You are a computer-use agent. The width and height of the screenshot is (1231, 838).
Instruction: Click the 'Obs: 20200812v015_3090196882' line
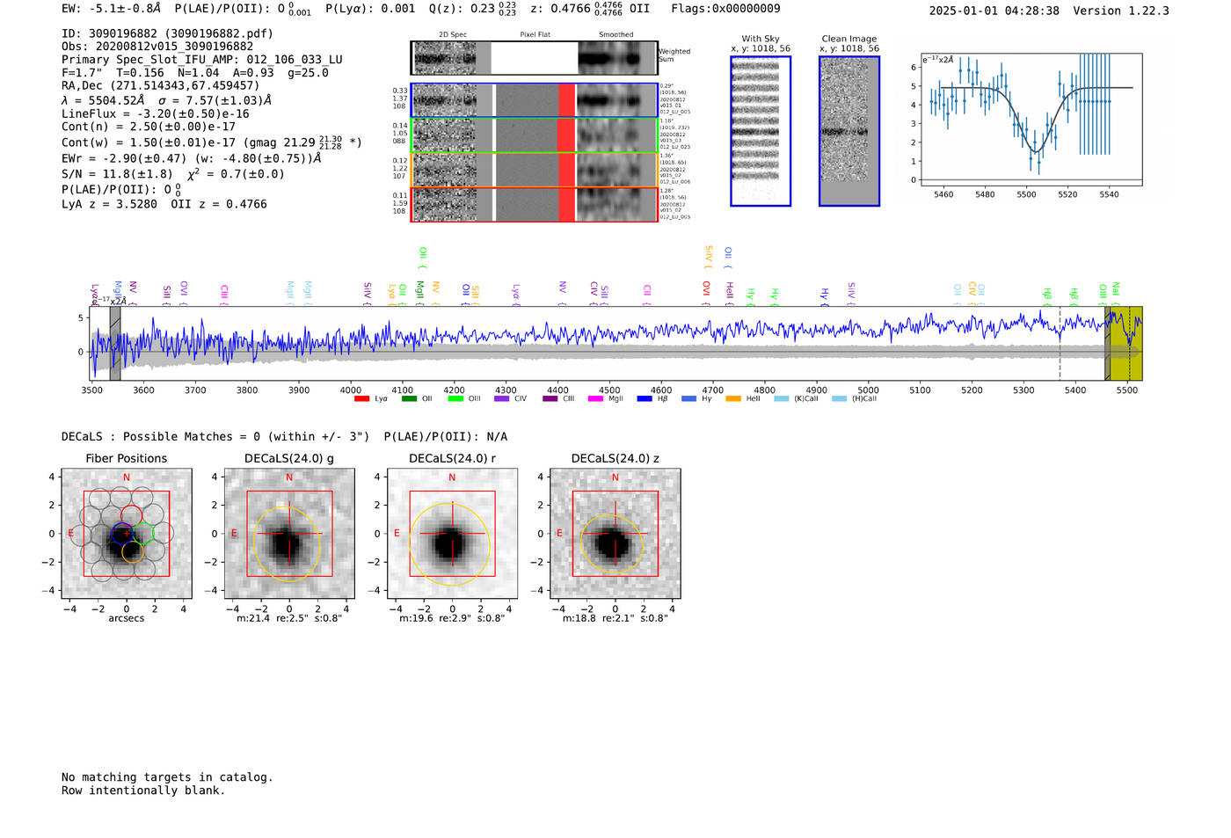pos(157,47)
